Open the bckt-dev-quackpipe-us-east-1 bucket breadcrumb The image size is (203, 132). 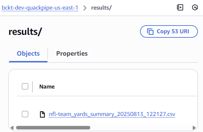40,8
